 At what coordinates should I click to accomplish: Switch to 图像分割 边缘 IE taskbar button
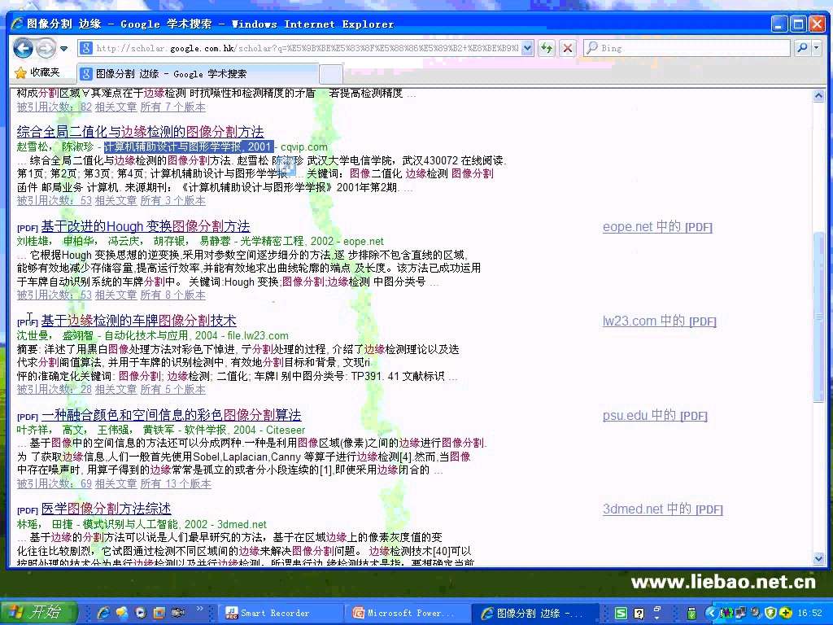pos(535,614)
